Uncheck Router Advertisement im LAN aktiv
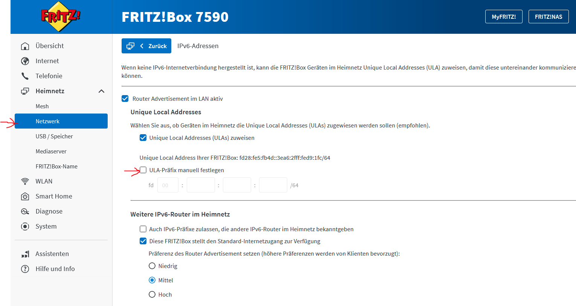576x306 pixels. [125, 99]
